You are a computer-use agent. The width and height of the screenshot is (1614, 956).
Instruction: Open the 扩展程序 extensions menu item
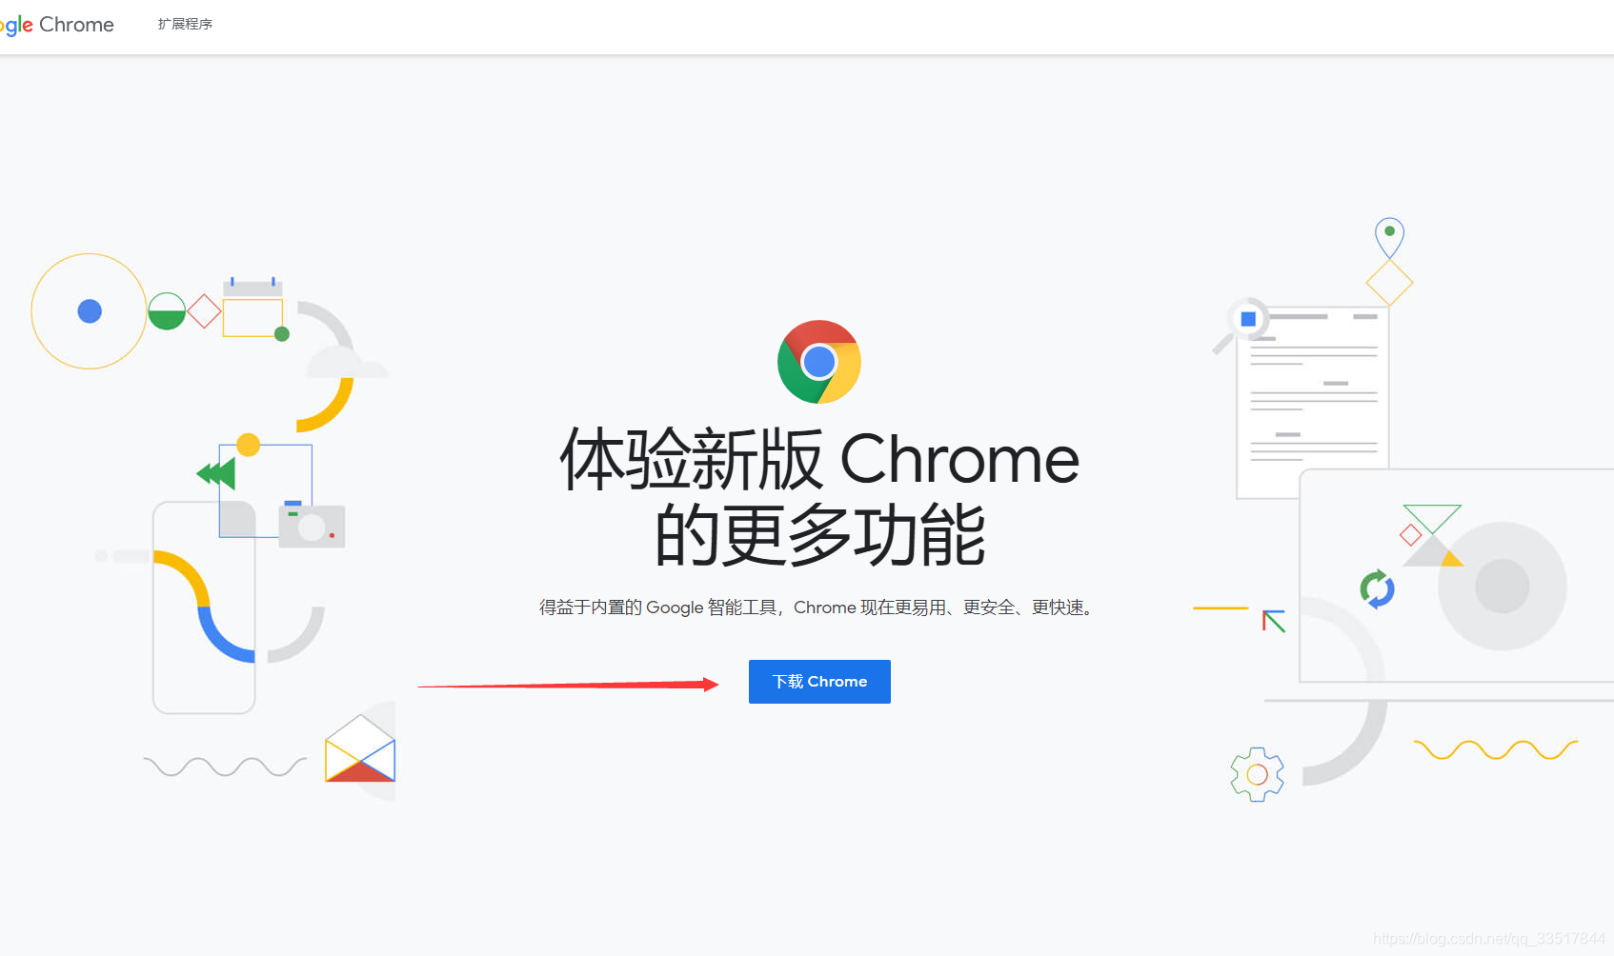pyautogui.click(x=185, y=24)
